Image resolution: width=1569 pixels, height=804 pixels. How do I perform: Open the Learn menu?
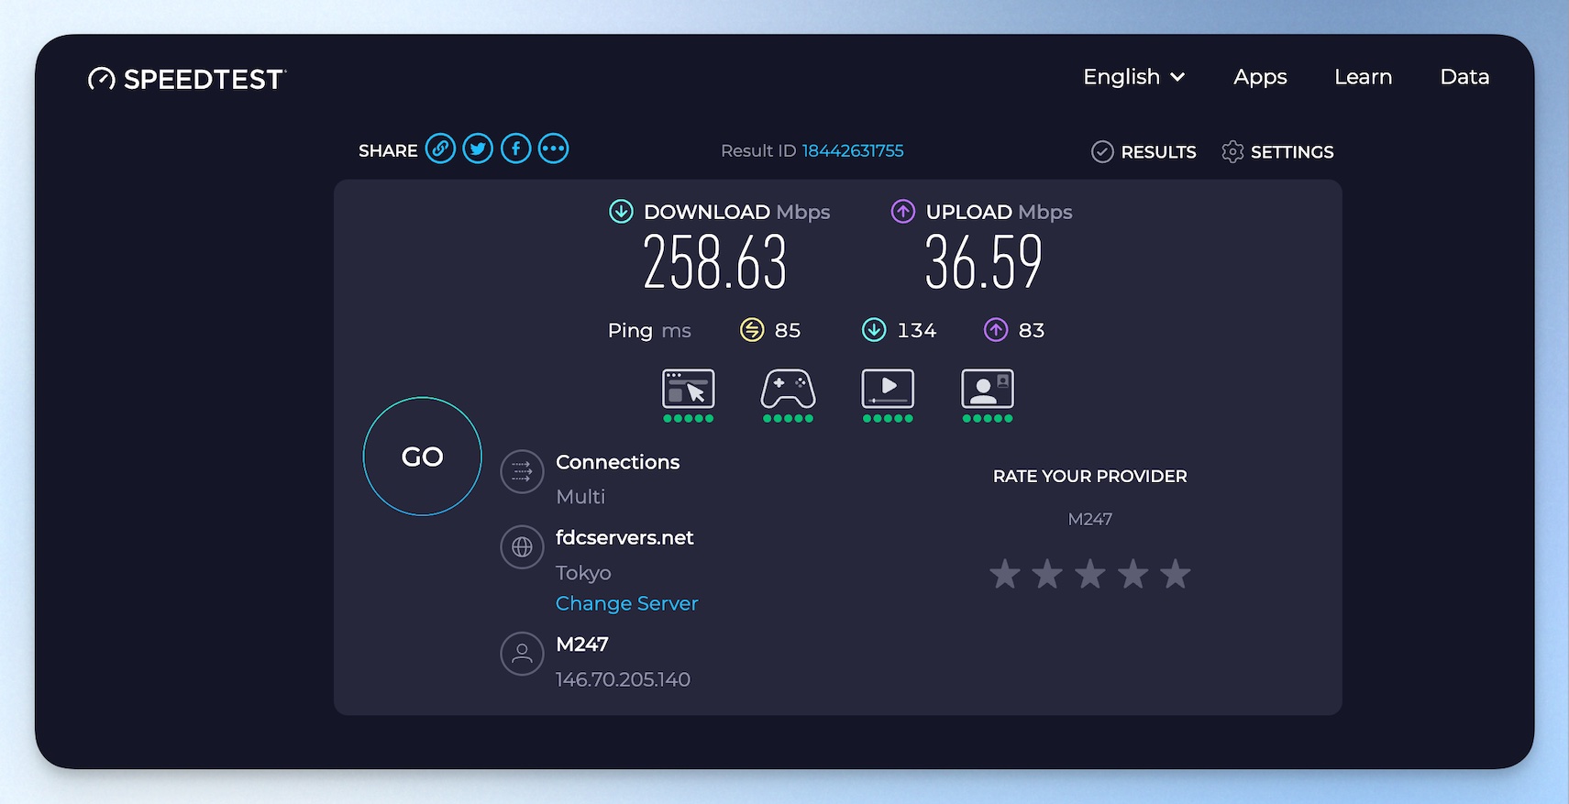1363,77
